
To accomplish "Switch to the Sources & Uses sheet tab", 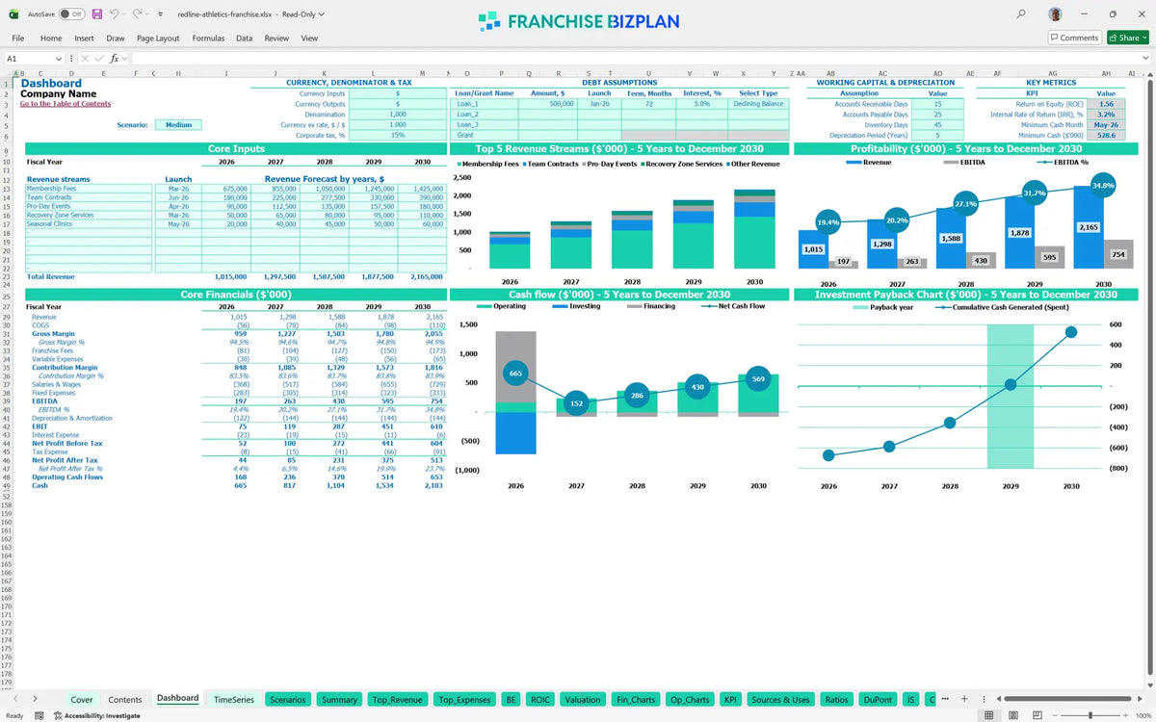I will click(x=780, y=700).
